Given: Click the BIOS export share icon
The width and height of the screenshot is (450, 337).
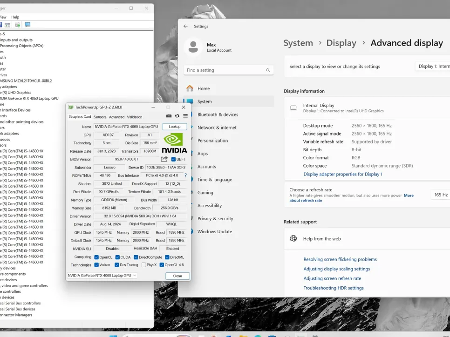Looking at the screenshot, I should click(164, 159).
